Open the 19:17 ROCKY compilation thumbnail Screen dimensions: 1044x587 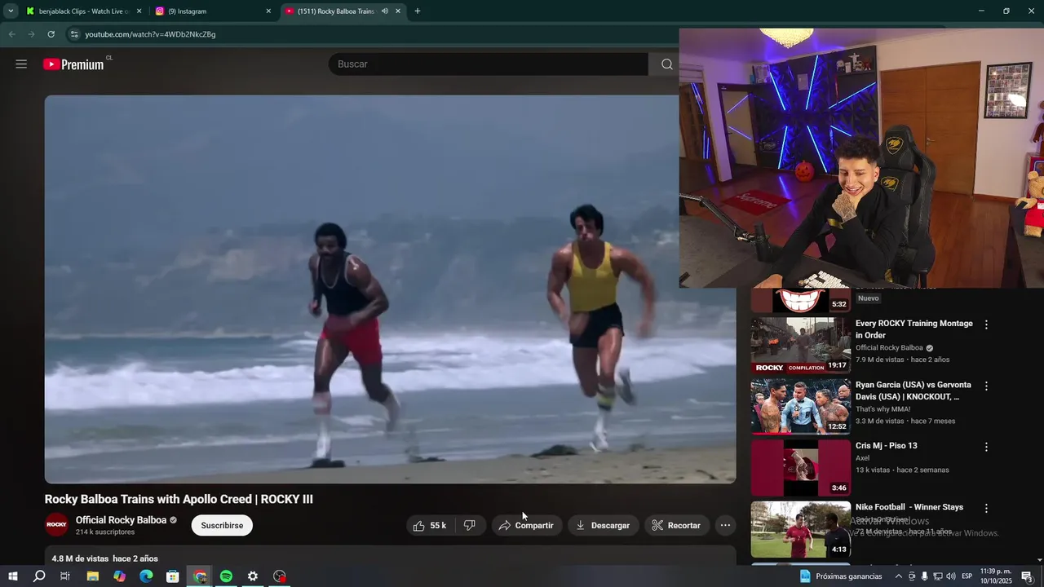(800, 344)
